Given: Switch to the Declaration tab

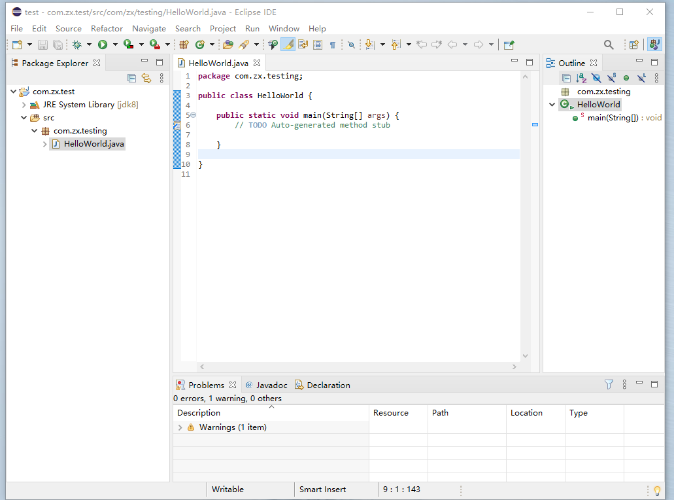Looking at the screenshot, I should [x=322, y=385].
